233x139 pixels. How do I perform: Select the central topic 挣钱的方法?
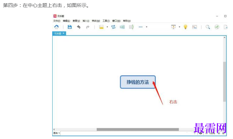[x=138, y=82]
